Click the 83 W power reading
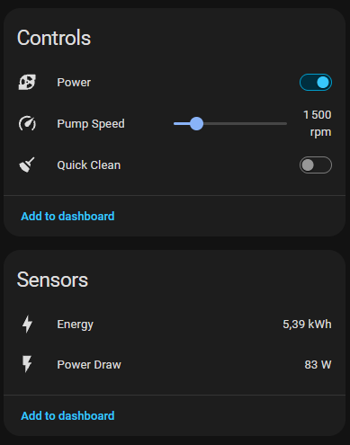Viewport: 350px width, 445px height. pyautogui.click(x=318, y=365)
